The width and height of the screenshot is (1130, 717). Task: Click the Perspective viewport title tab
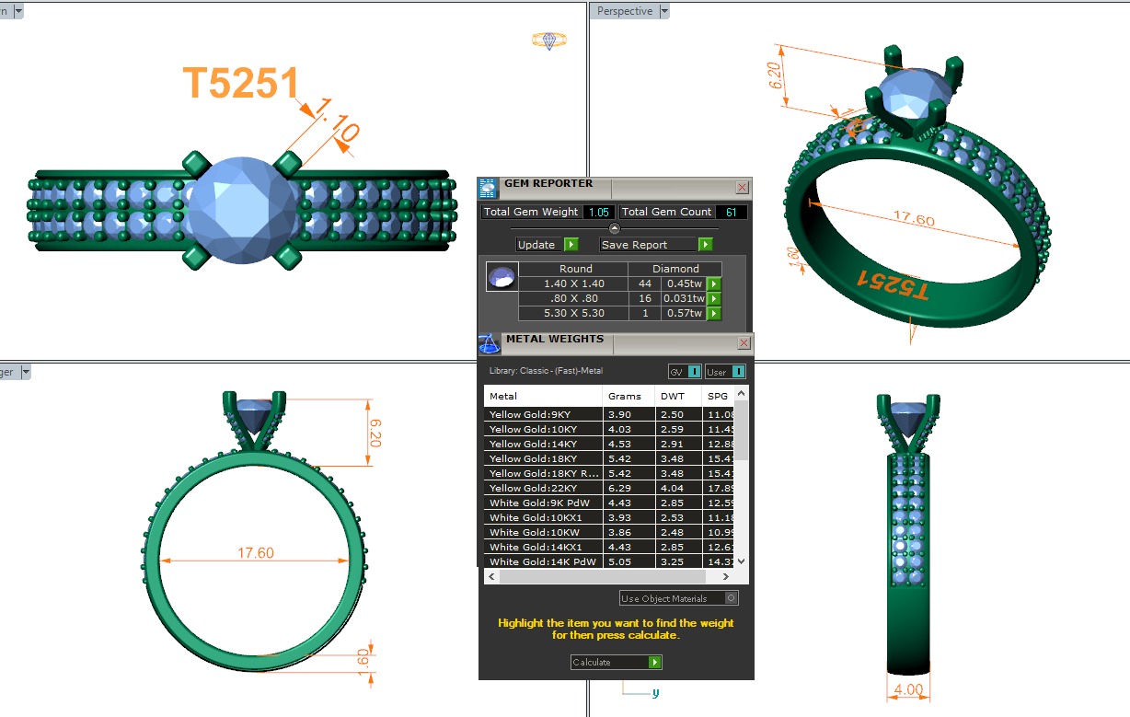(x=624, y=11)
